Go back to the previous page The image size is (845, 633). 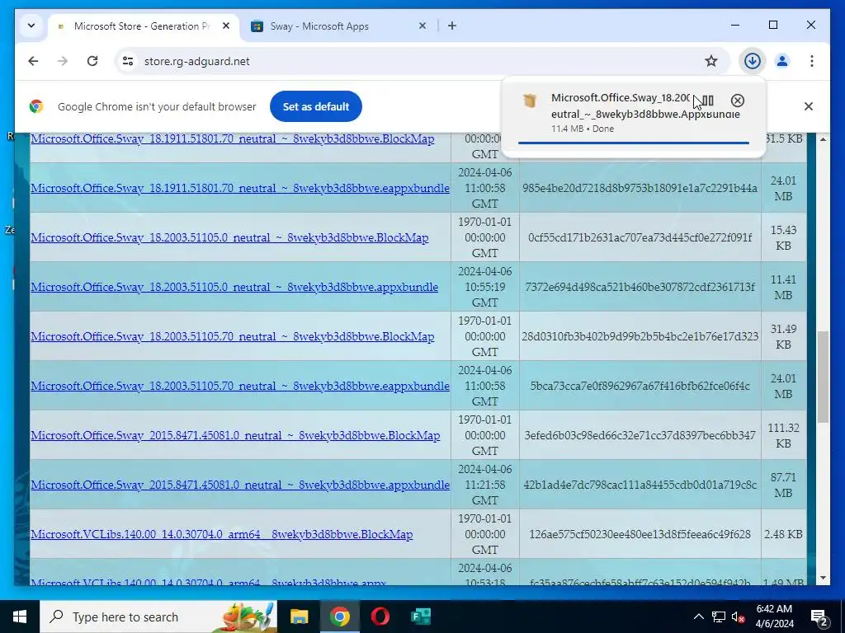point(33,61)
